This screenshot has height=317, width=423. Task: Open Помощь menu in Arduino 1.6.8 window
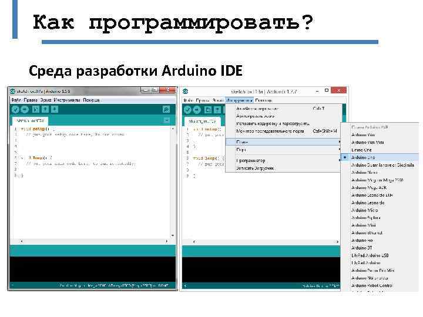(91, 100)
